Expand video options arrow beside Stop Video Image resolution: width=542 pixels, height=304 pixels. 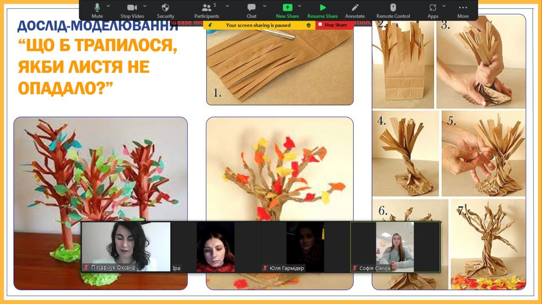[145, 6]
